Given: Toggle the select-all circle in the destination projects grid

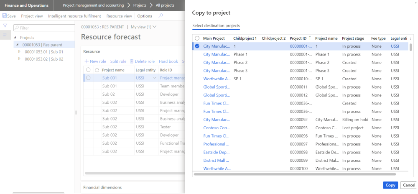Looking at the screenshot, I should point(197,38).
